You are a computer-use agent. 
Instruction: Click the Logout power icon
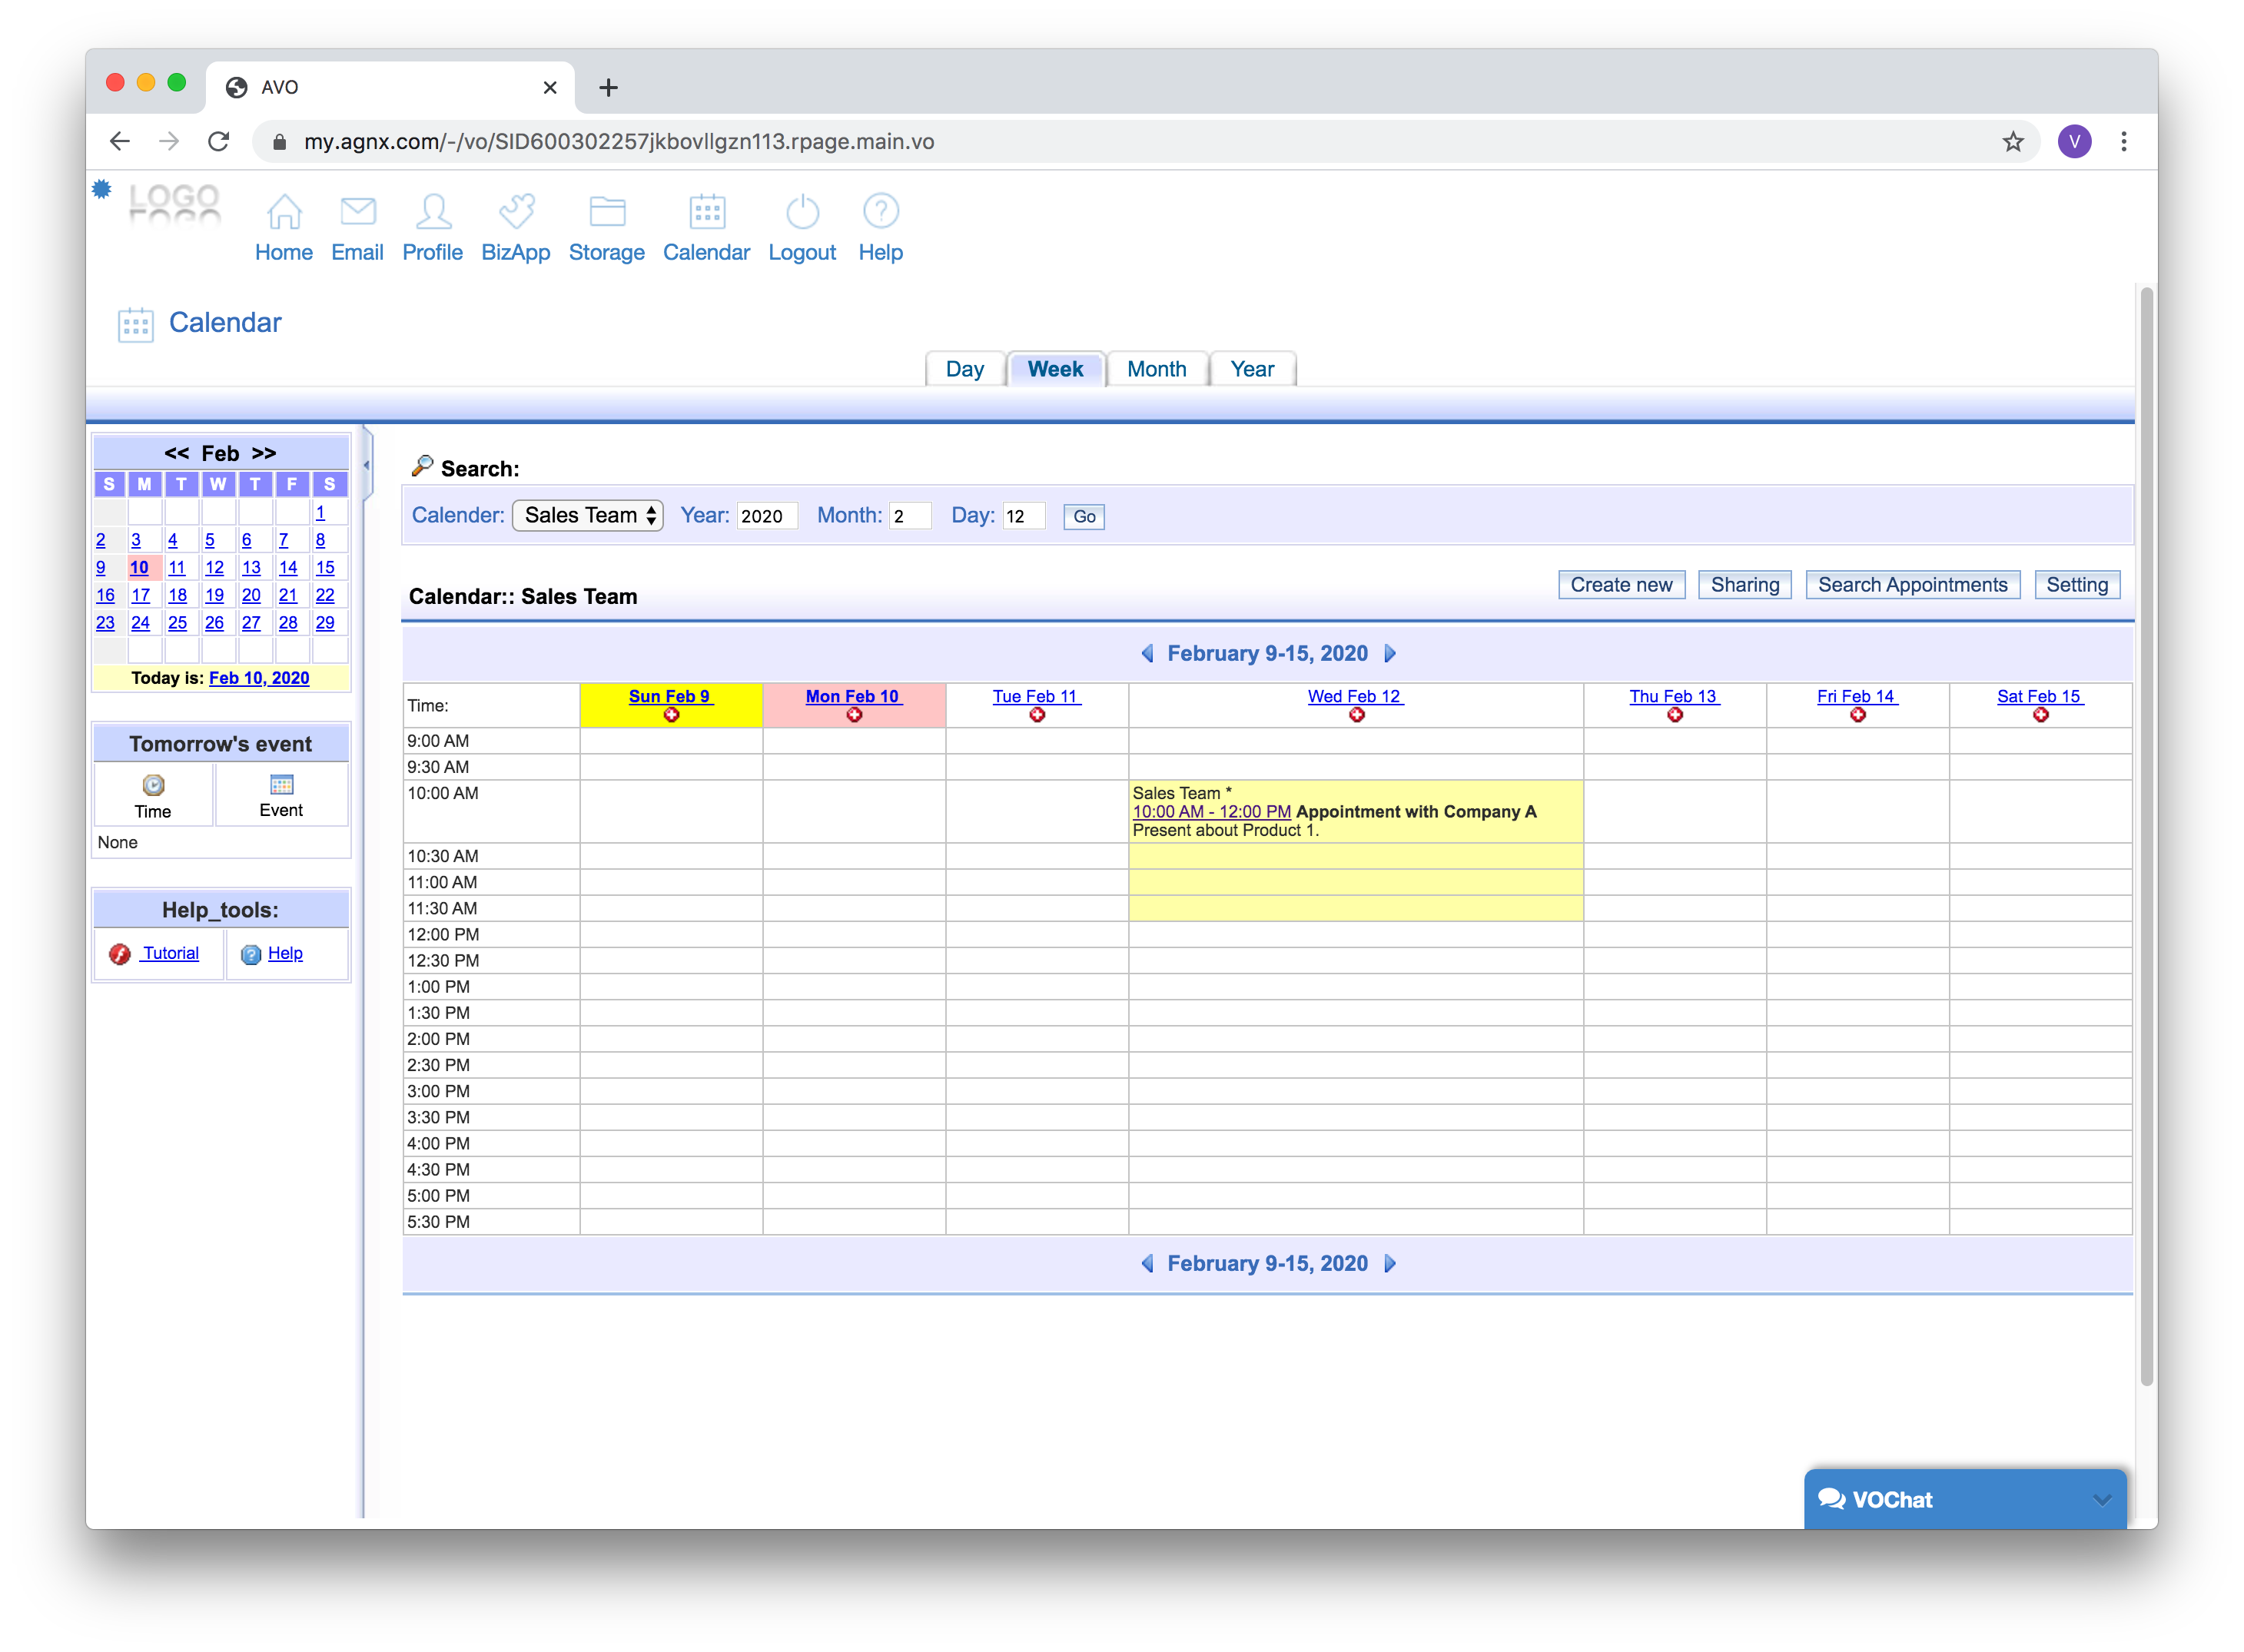point(802,212)
